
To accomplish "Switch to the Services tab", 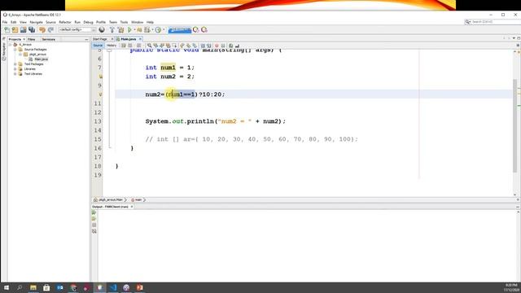I will tap(49, 39).
